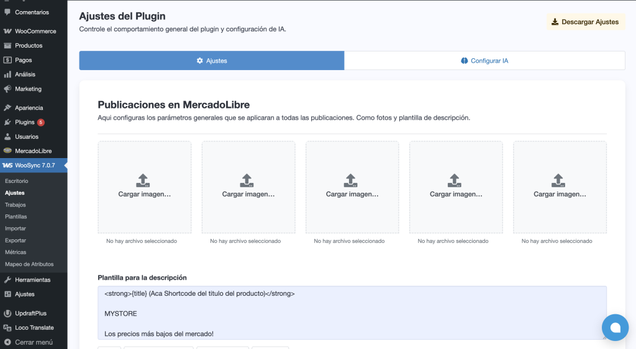
Task: Click the 'Cargar imagen...' label in third box
Action: pyautogui.click(x=352, y=195)
